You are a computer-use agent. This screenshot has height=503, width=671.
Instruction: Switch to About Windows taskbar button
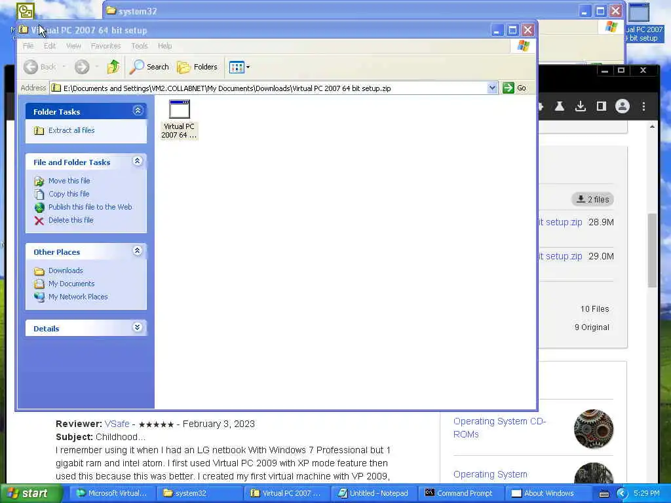548,493
